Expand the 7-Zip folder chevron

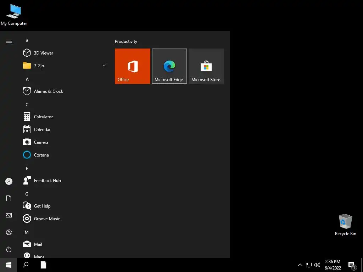104,66
